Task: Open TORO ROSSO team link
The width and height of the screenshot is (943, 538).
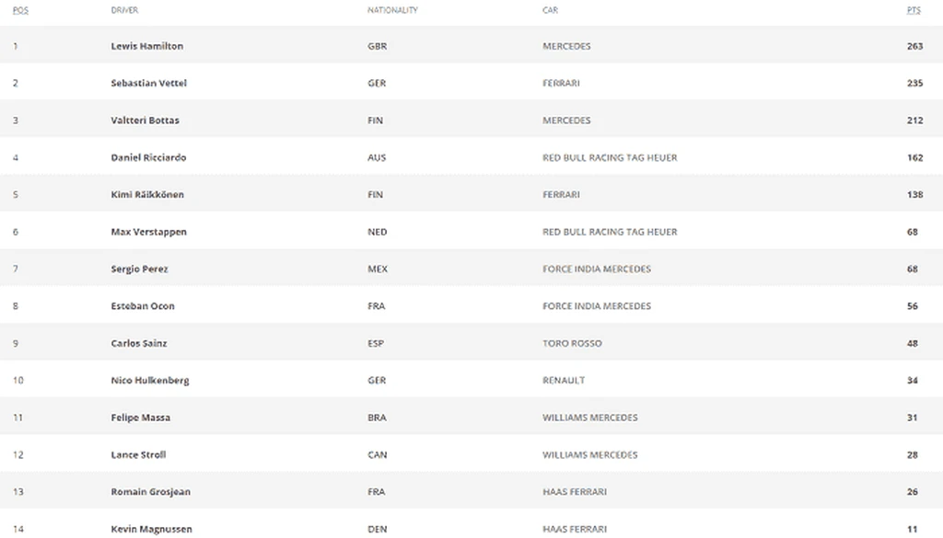Action: point(572,343)
